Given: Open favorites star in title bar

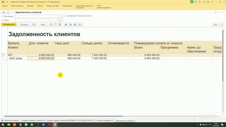Looking at the screenshot, I should [200, 2].
